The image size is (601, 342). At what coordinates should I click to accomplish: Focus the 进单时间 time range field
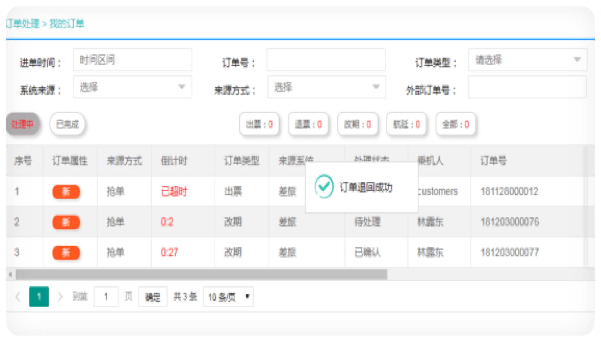coord(132,60)
